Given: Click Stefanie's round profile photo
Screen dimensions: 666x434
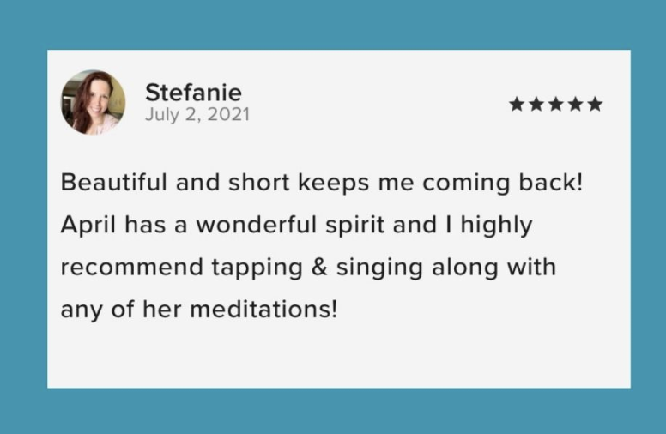Looking at the screenshot, I should 94,102.
